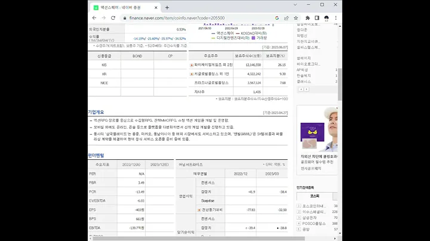The image size is (430, 241).
Task: Click the horizontal scrollbar left arrow
Action: pos(90,239)
